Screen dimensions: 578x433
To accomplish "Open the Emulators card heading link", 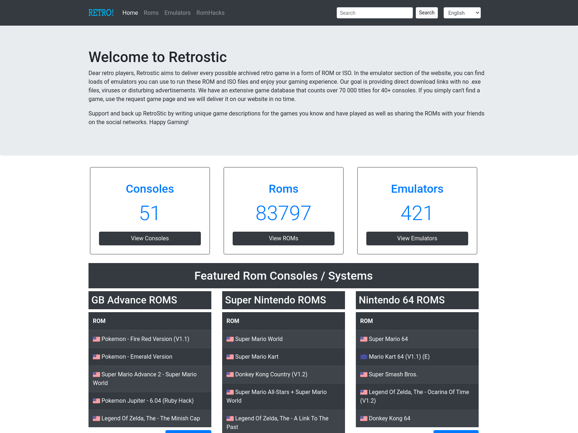I will 417,189.
